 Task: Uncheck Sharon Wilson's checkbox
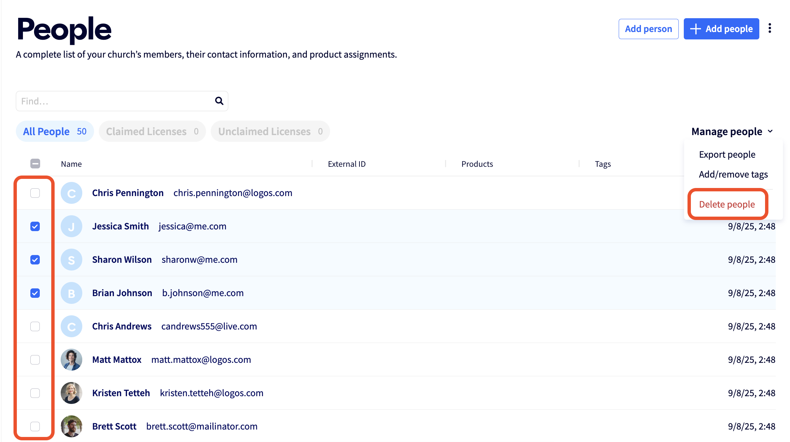35,260
